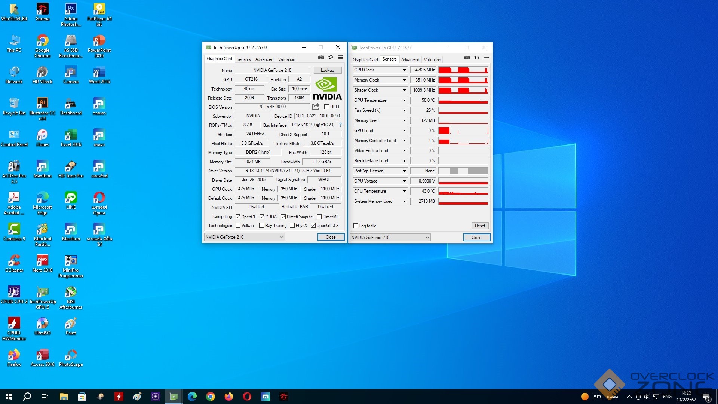The image size is (718, 404).
Task: Click the BIOS export share icon
Action: coord(316,107)
